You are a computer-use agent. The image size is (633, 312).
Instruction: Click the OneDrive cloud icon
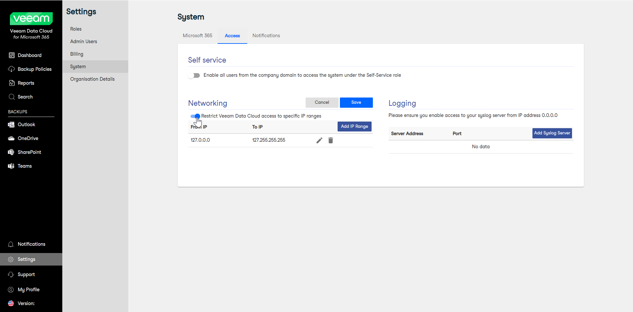point(11,138)
